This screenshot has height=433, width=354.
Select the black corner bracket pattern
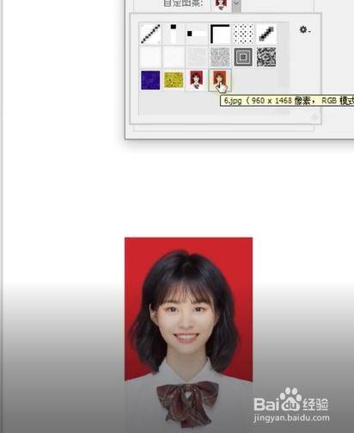(220, 34)
